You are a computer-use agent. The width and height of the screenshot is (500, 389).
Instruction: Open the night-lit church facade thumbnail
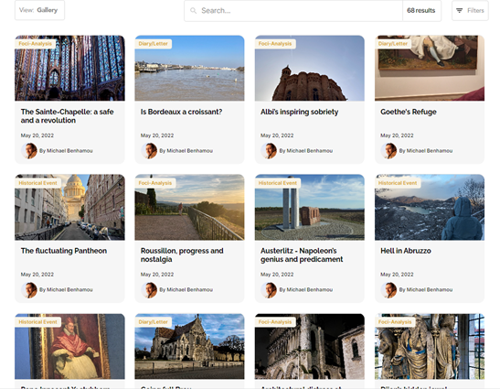[x=310, y=346]
